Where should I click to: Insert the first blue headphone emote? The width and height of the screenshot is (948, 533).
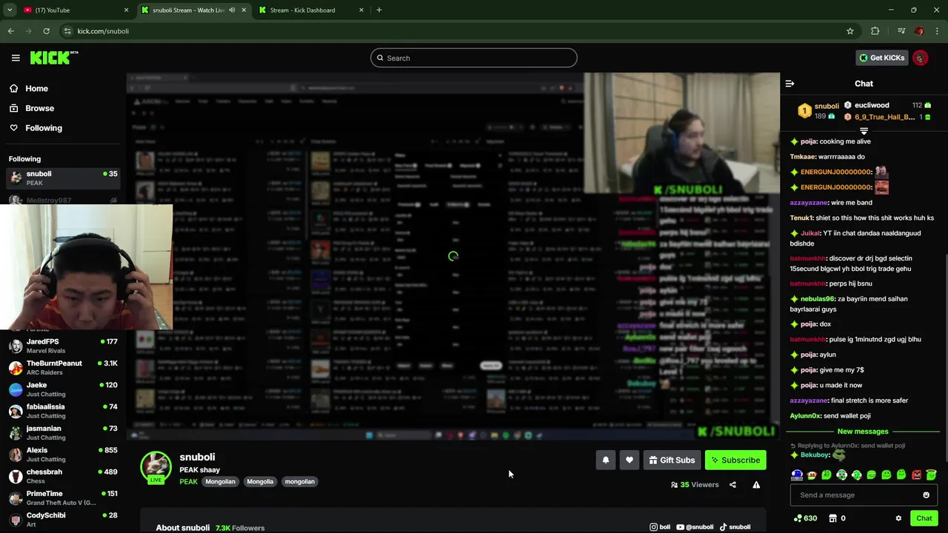[797, 475]
